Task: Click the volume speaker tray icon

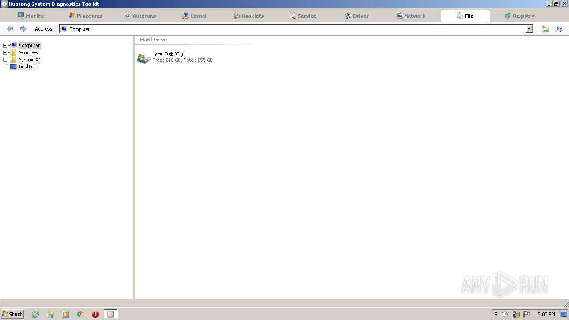Action: point(505,314)
